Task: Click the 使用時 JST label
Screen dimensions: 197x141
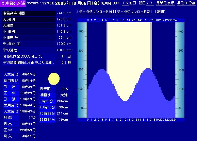Action: [110, 3]
